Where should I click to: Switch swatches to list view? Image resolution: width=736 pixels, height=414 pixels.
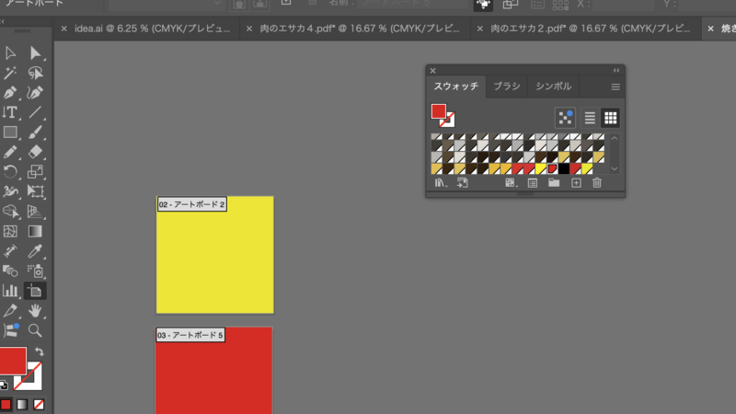pos(590,118)
